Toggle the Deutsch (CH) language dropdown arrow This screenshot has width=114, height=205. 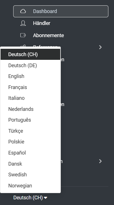46,198
